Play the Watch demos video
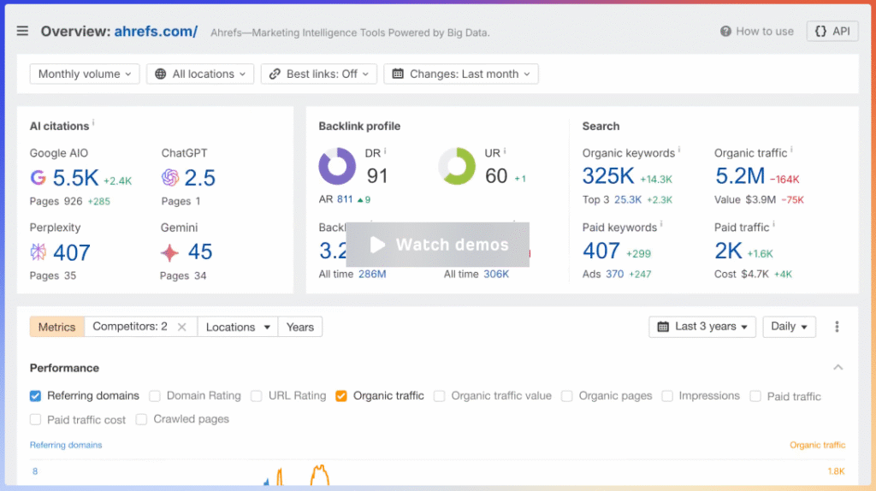The height and width of the screenshot is (491, 876). [x=438, y=245]
